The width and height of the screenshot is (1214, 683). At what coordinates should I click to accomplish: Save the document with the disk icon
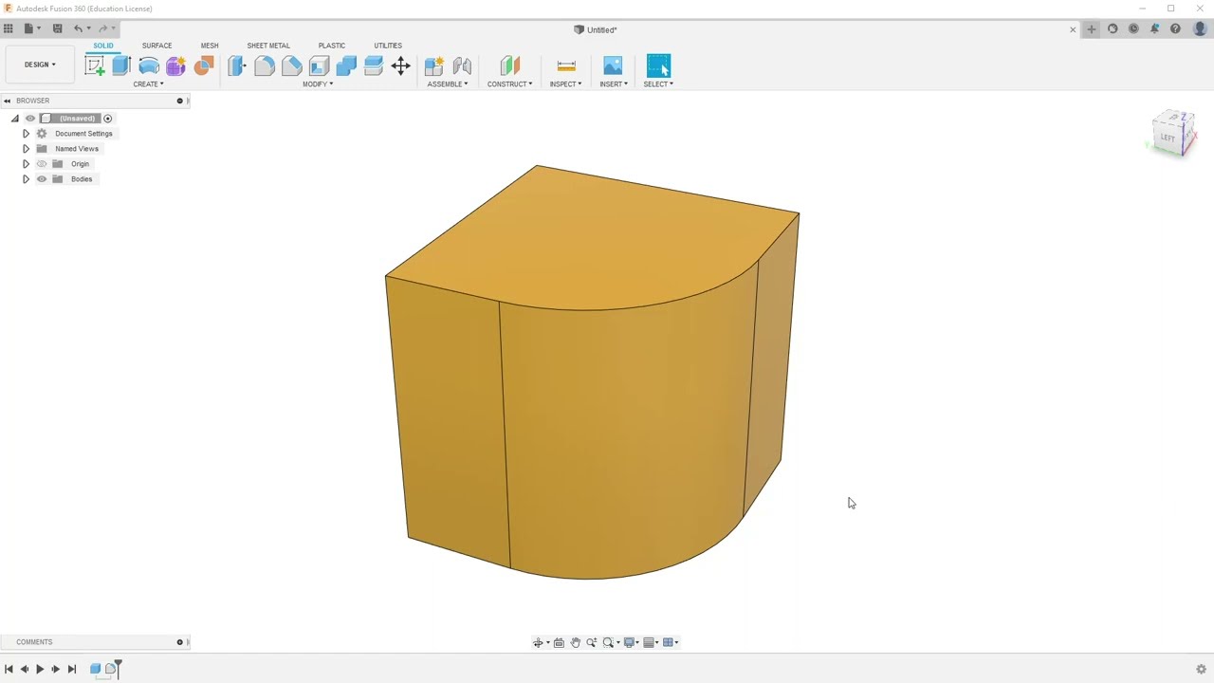(x=57, y=28)
